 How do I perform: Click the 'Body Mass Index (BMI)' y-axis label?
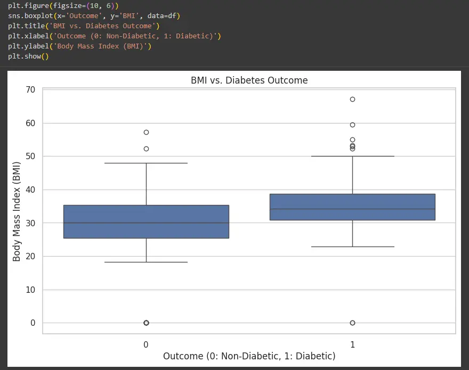(17, 212)
